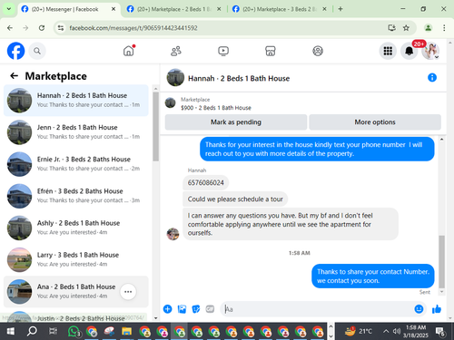Open WhatsApp from the taskbar
Image resolution: width=454 pixels, height=340 pixels.
pyautogui.click(x=74, y=332)
